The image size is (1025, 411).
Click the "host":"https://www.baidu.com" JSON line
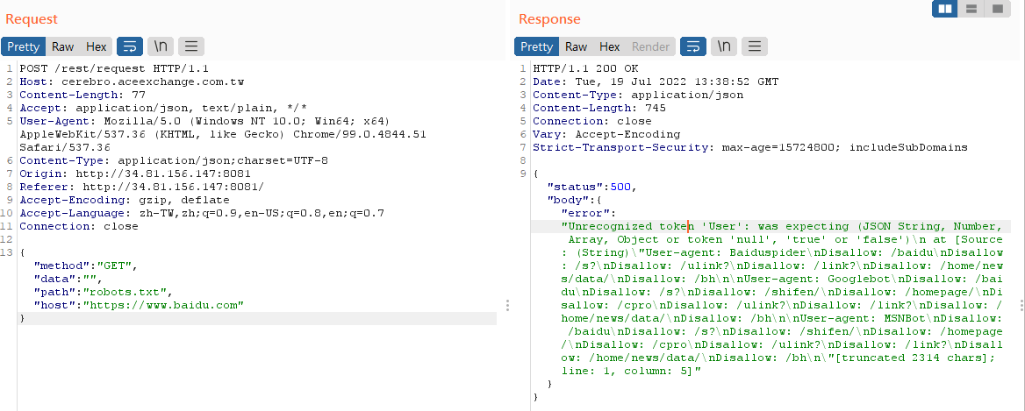pyautogui.click(x=140, y=305)
